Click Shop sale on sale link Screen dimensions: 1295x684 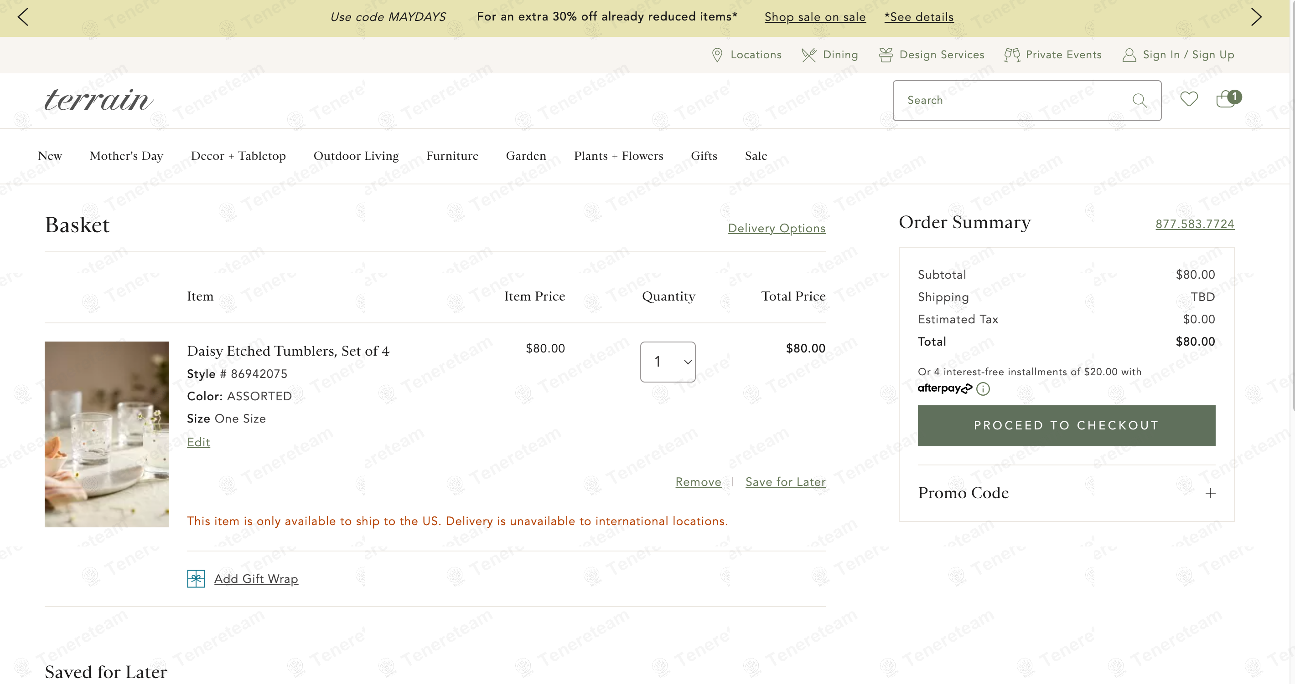click(815, 17)
